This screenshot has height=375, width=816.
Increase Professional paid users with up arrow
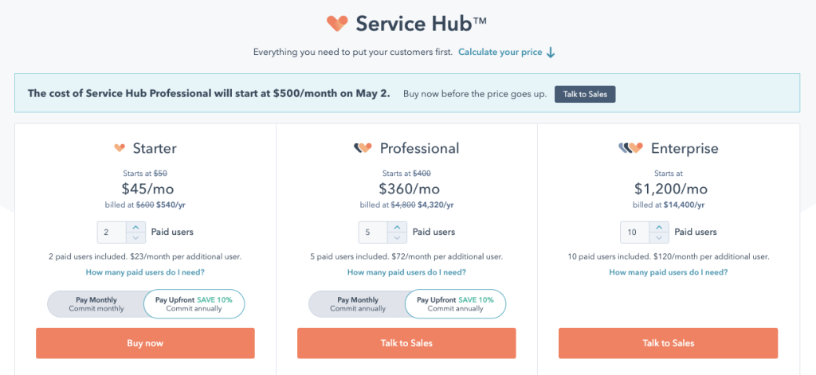397,227
